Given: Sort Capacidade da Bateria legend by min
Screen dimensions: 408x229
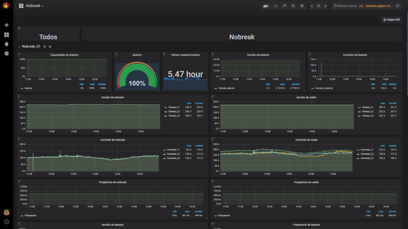Looking at the screenshot, I should point(82,84).
